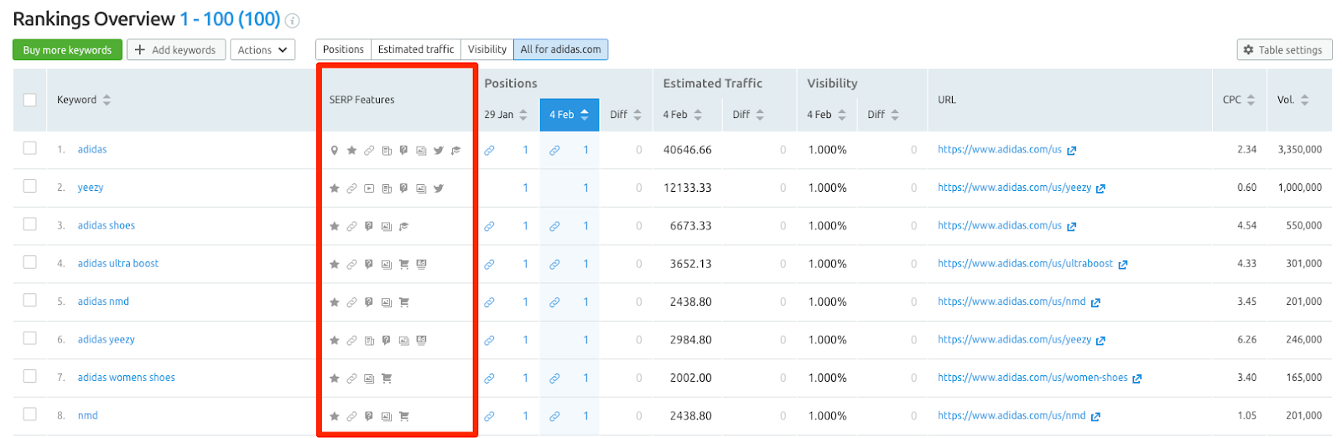
Task: Toggle the select-all checkbox in table header
Action: point(30,100)
